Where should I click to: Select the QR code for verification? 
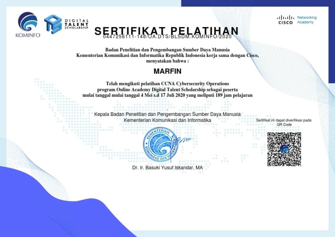284,149
